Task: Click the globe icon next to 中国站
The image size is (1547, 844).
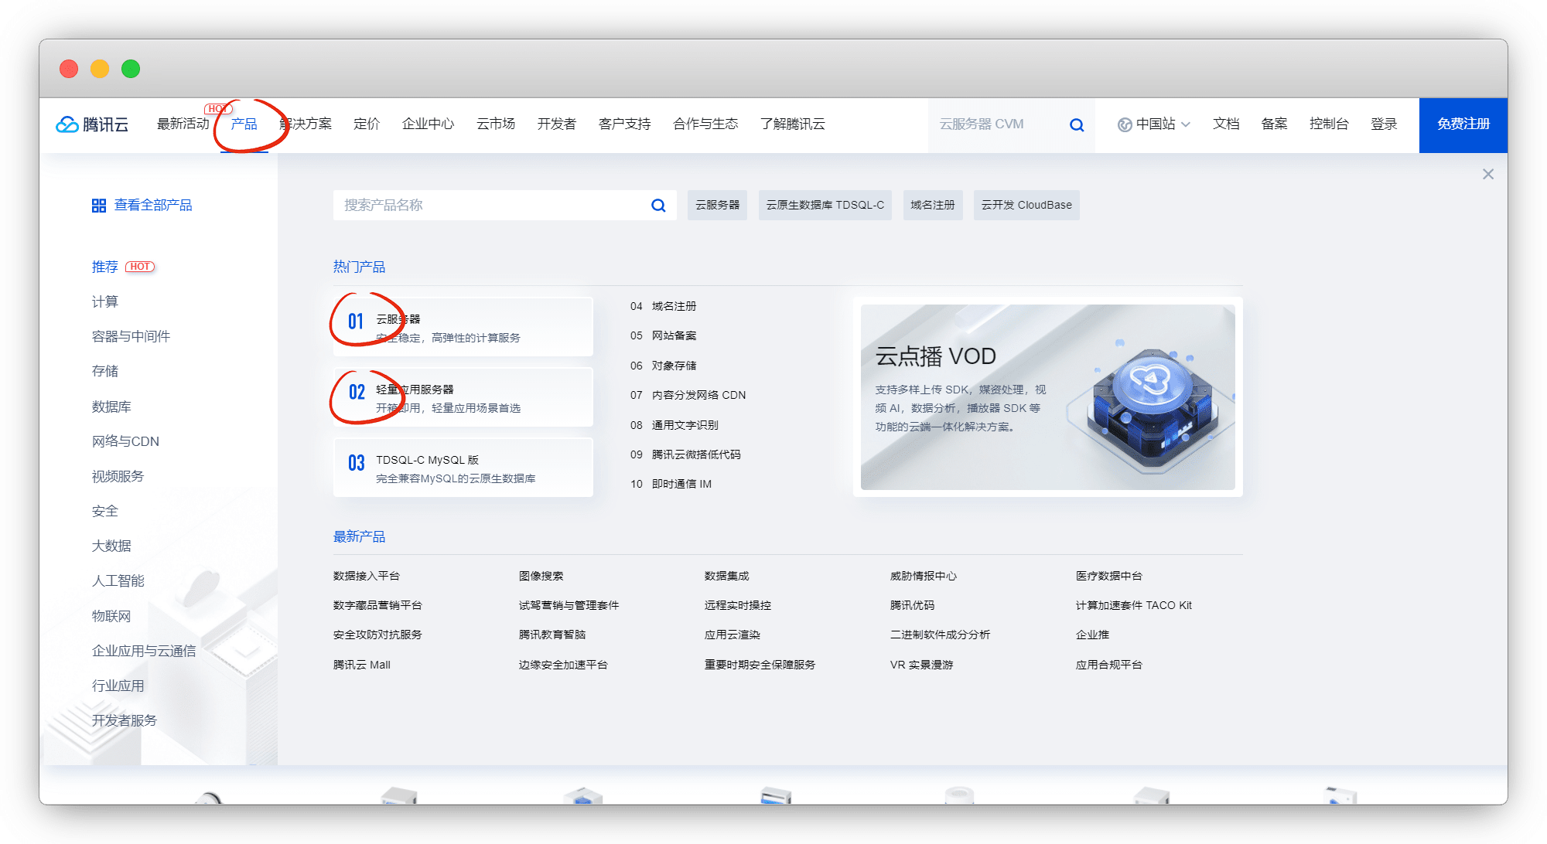Action: pos(1125,124)
